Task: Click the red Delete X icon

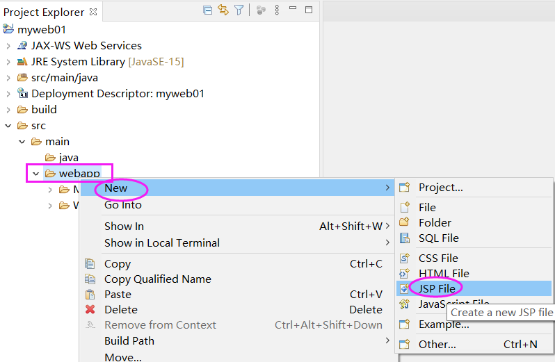Action: [90, 309]
